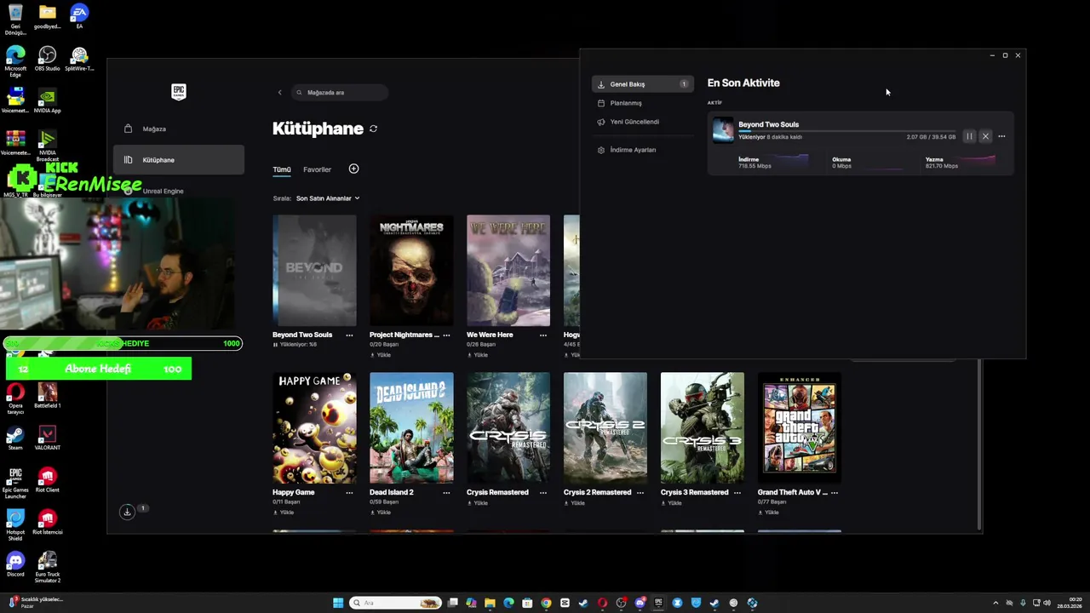Click the taskbar Ara search box
The width and height of the screenshot is (1090, 613).
click(396, 603)
